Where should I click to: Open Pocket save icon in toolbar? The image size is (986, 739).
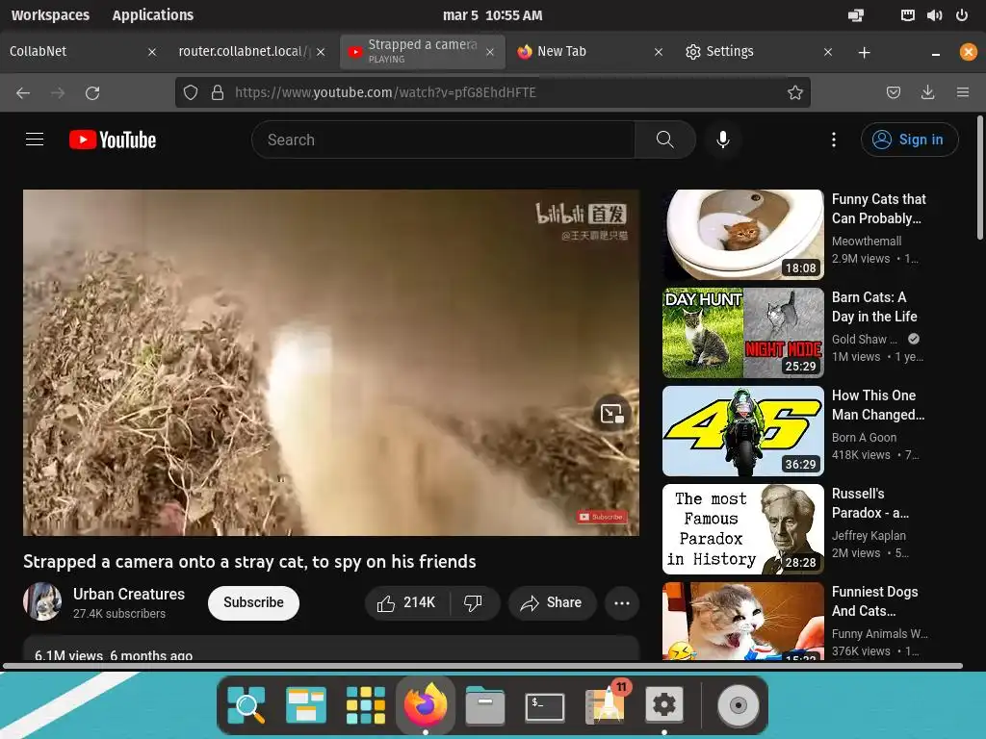click(893, 93)
